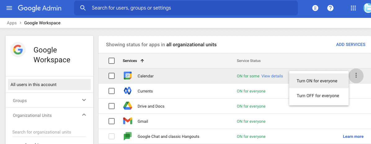
Task: Click the search magnifier icon
Action: [x=83, y=8]
